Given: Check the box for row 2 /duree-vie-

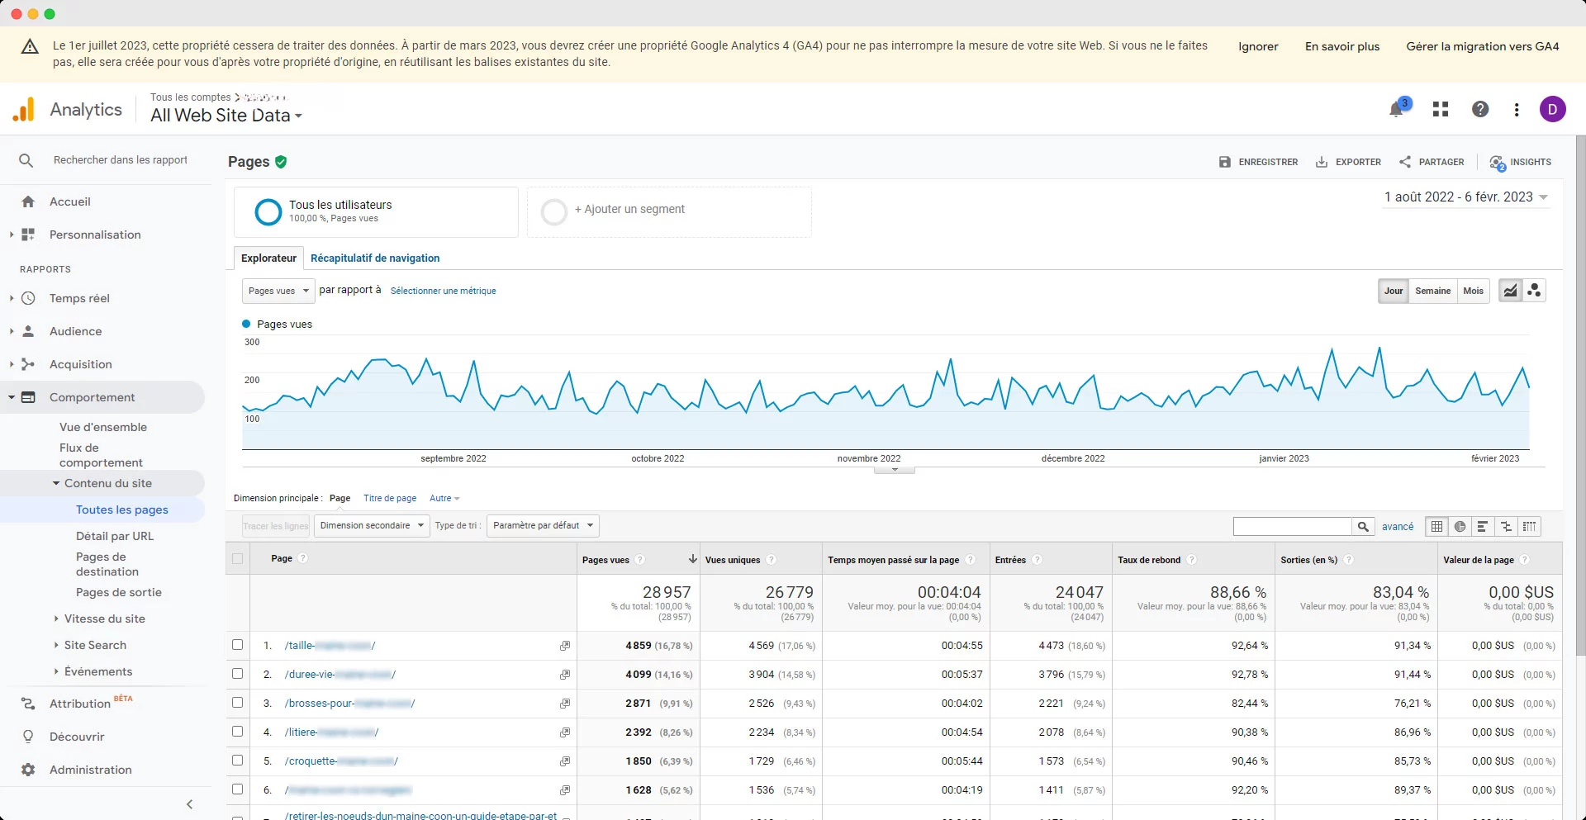Looking at the screenshot, I should click(238, 674).
